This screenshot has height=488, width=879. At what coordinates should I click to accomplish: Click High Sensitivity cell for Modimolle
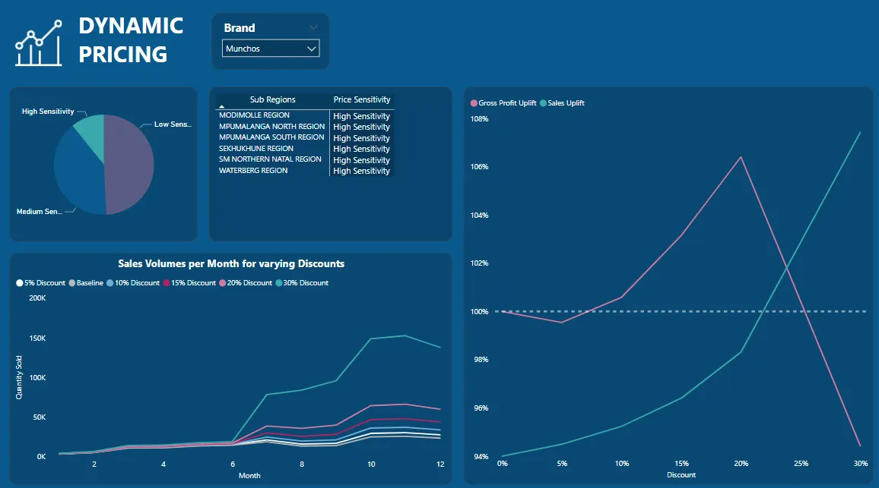362,116
